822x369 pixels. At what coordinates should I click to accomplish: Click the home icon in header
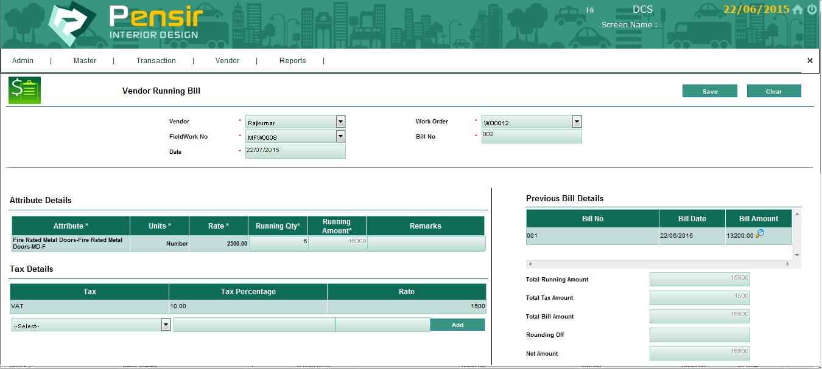tap(798, 10)
